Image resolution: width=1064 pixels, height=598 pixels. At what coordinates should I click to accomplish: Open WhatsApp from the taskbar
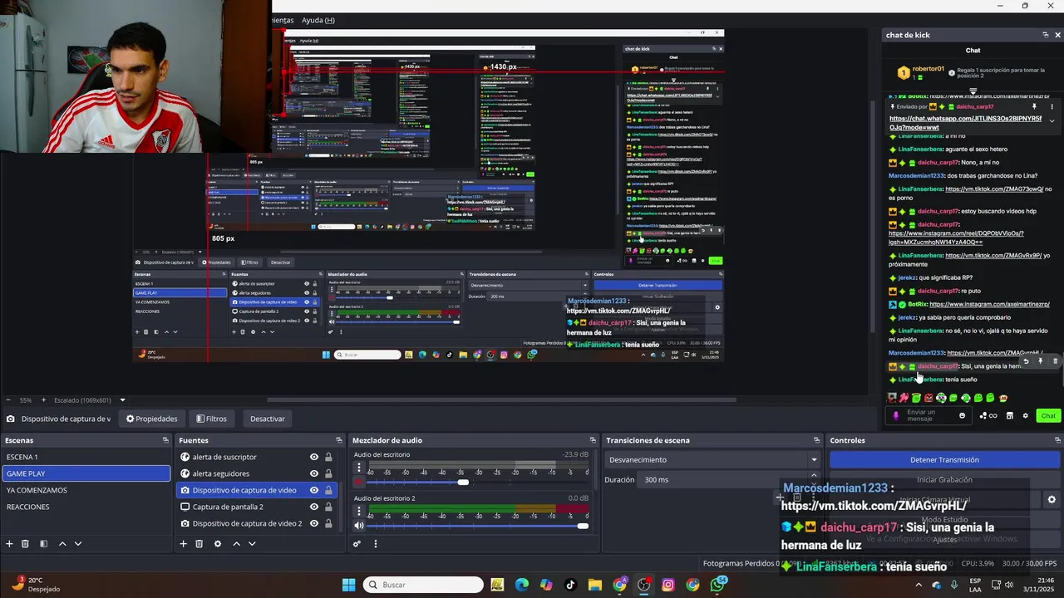[717, 585]
